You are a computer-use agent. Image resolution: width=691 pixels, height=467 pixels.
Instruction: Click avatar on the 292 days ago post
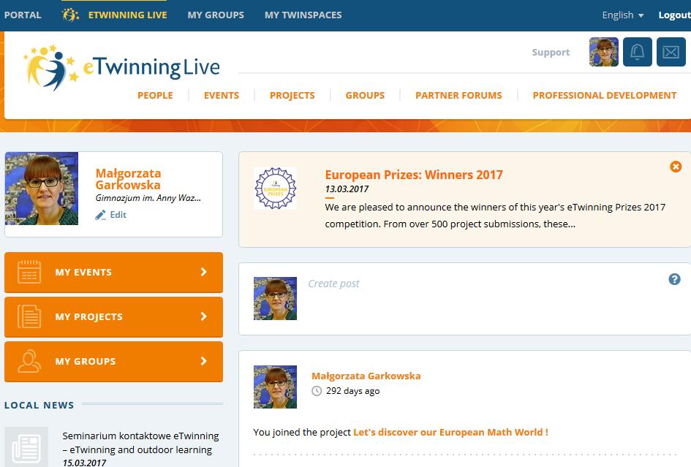click(275, 387)
